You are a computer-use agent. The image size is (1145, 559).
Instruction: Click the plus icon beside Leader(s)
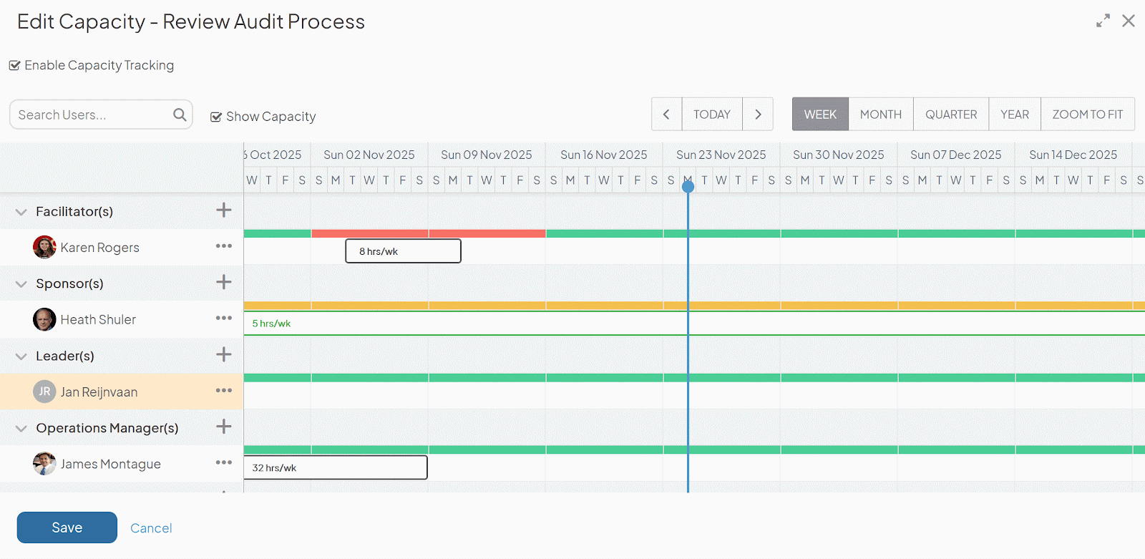[x=224, y=355]
